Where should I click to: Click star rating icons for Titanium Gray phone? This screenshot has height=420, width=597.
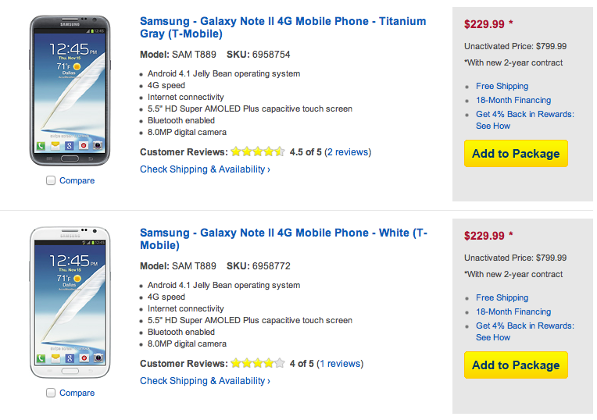(257, 152)
